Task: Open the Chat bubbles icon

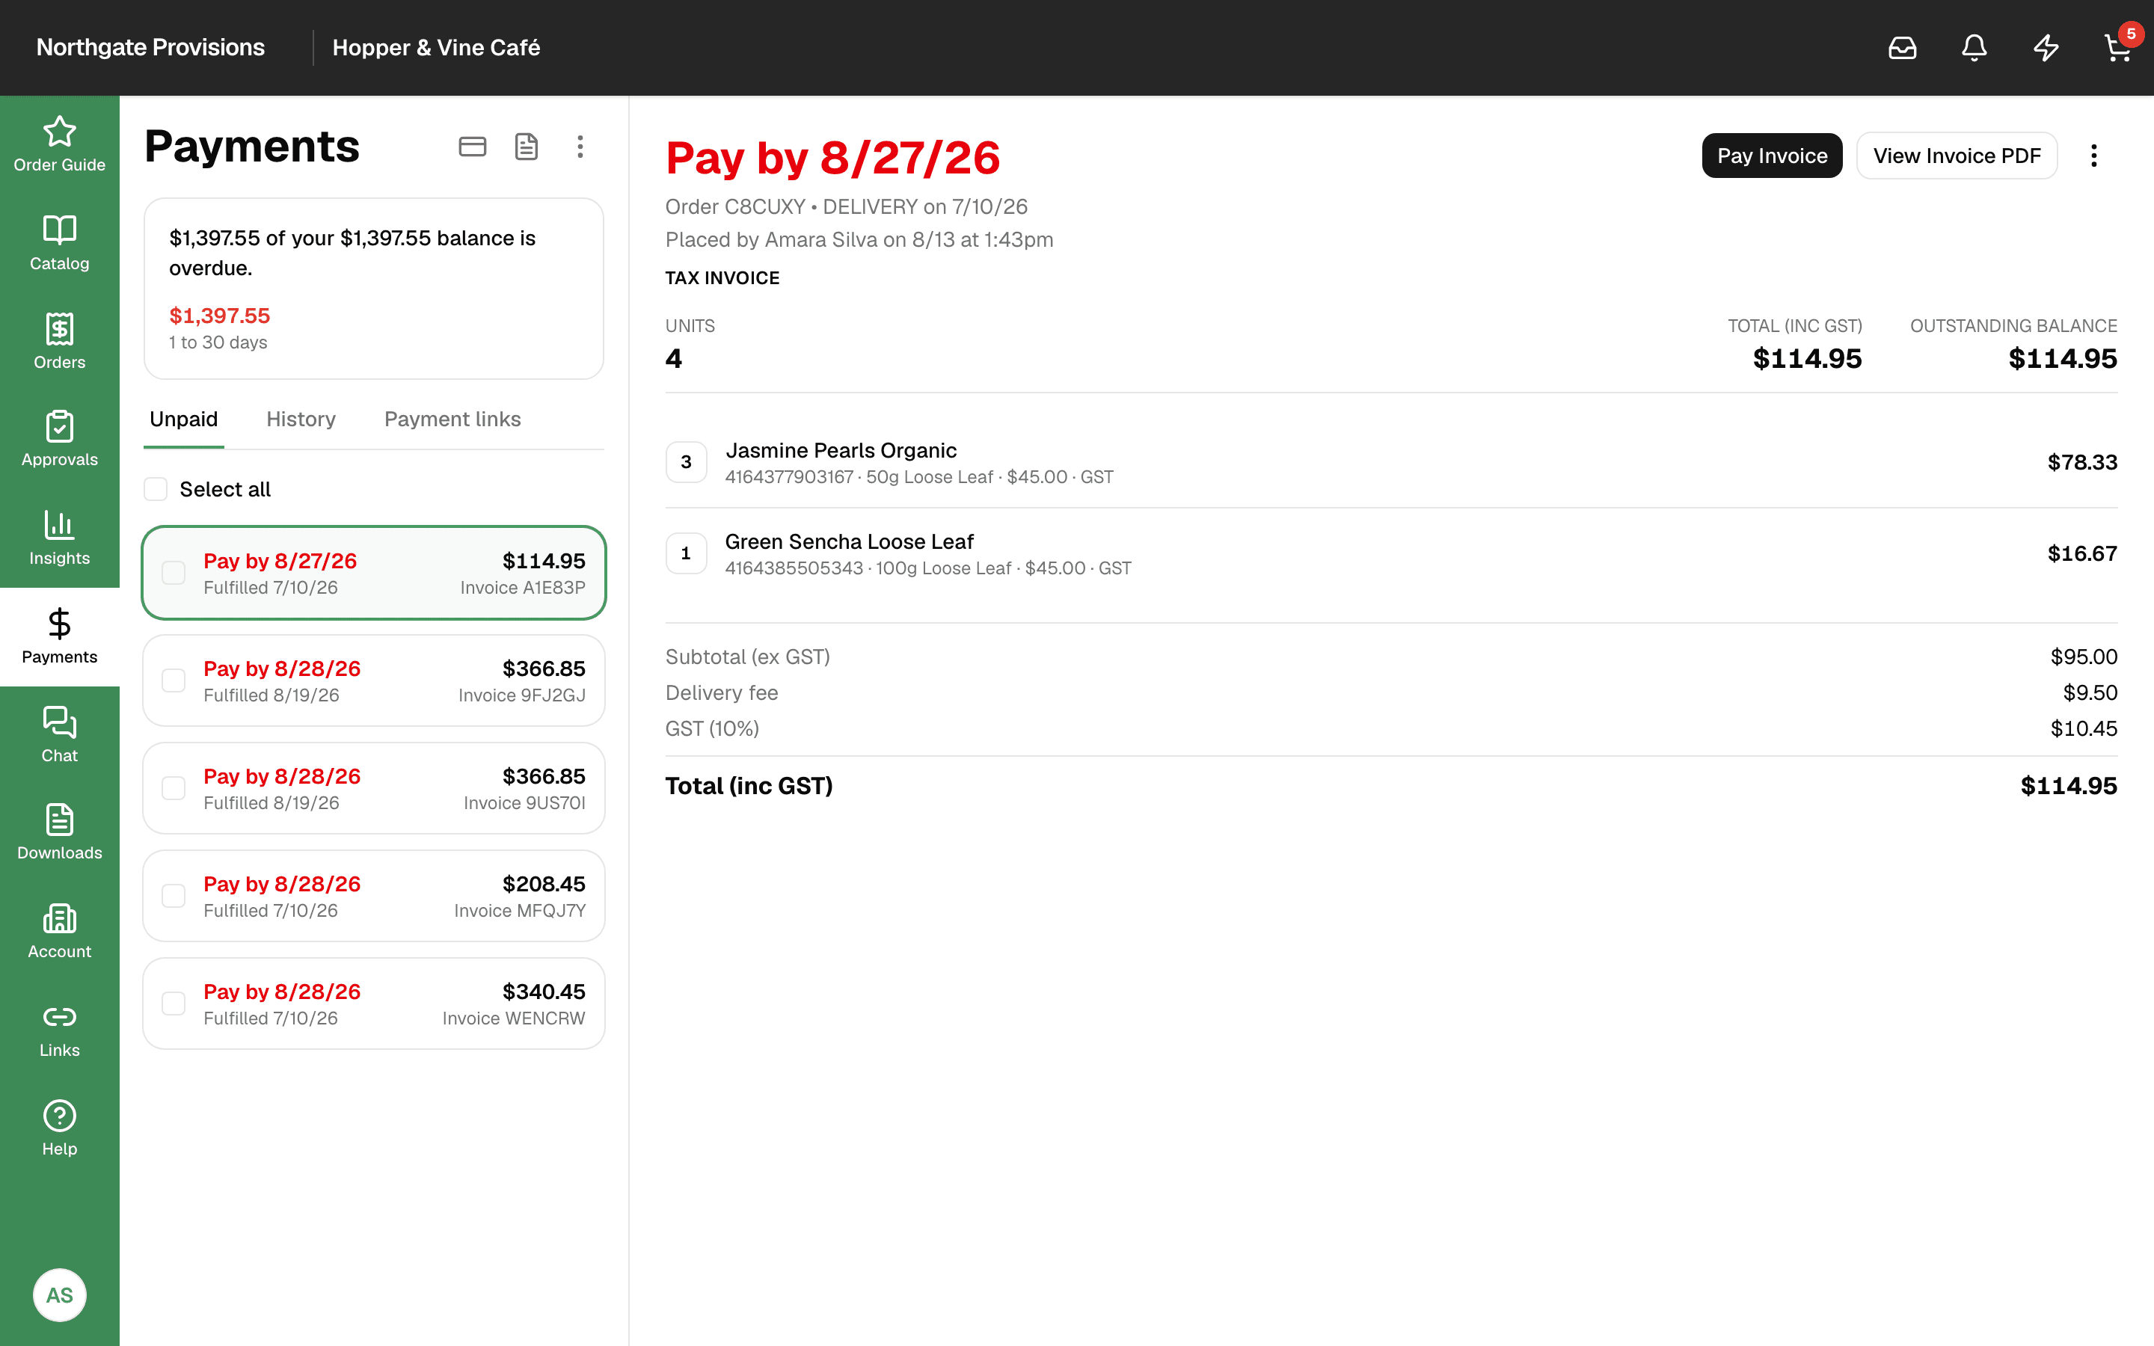Action: 60,723
